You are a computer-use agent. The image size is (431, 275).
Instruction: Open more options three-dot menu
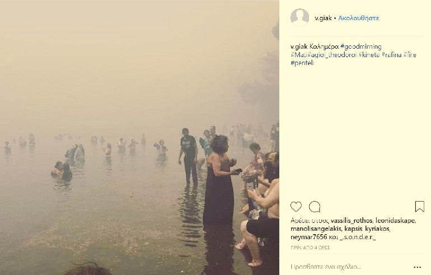(417, 267)
